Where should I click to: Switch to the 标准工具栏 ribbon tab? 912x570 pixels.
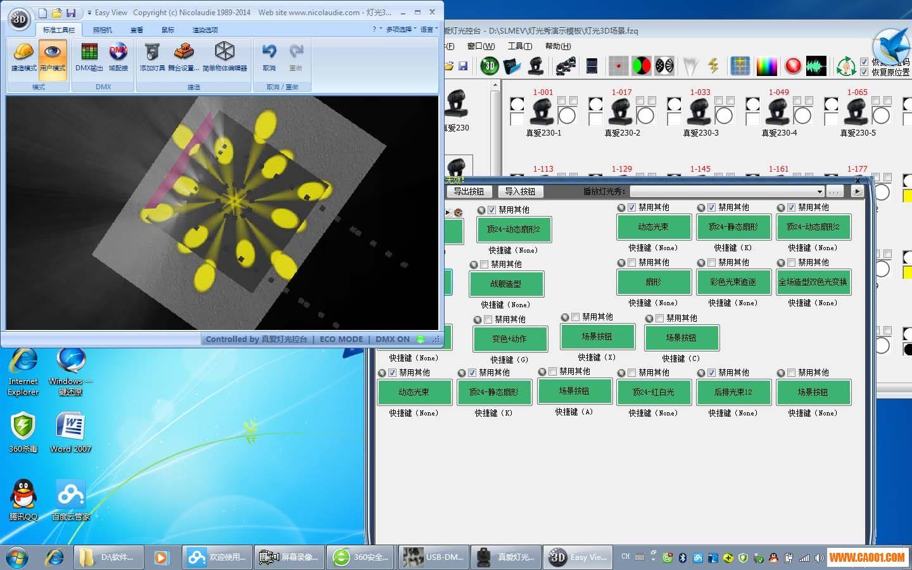pyautogui.click(x=59, y=30)
